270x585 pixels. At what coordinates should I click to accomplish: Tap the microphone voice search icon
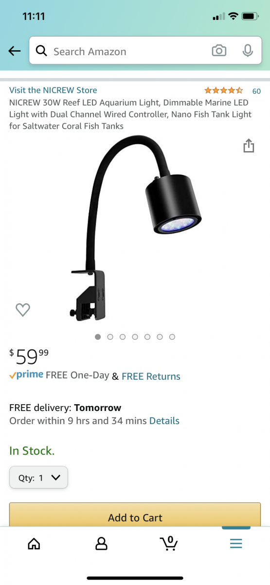(x=248, y=51)
